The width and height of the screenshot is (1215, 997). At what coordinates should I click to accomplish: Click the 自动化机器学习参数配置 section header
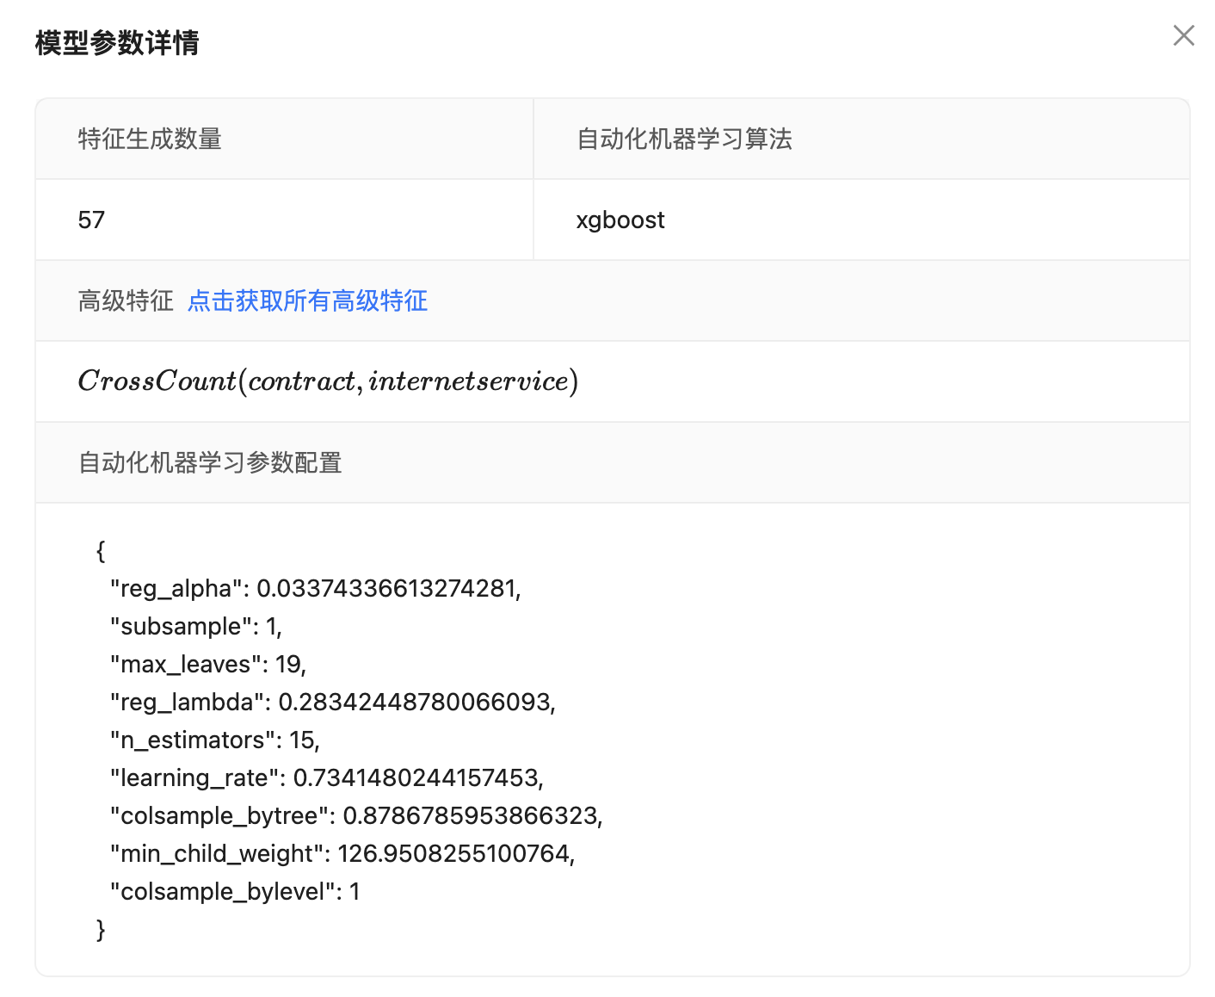click(210, 463)
